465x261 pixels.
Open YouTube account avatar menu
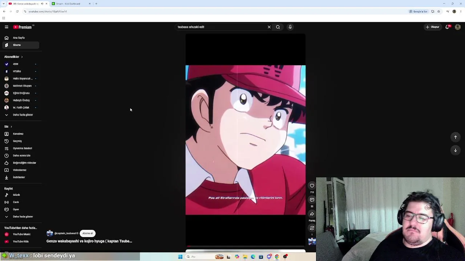(458, 27)
